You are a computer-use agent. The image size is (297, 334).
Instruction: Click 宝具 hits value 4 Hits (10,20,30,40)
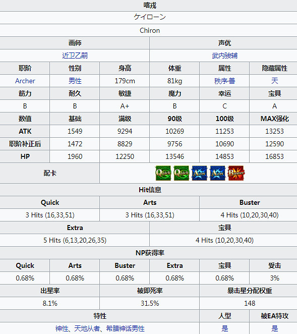(x=224, y=241)
